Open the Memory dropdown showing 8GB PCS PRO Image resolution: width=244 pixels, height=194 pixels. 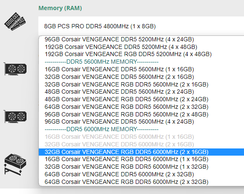pyautogui.click(x=141, y=26)
